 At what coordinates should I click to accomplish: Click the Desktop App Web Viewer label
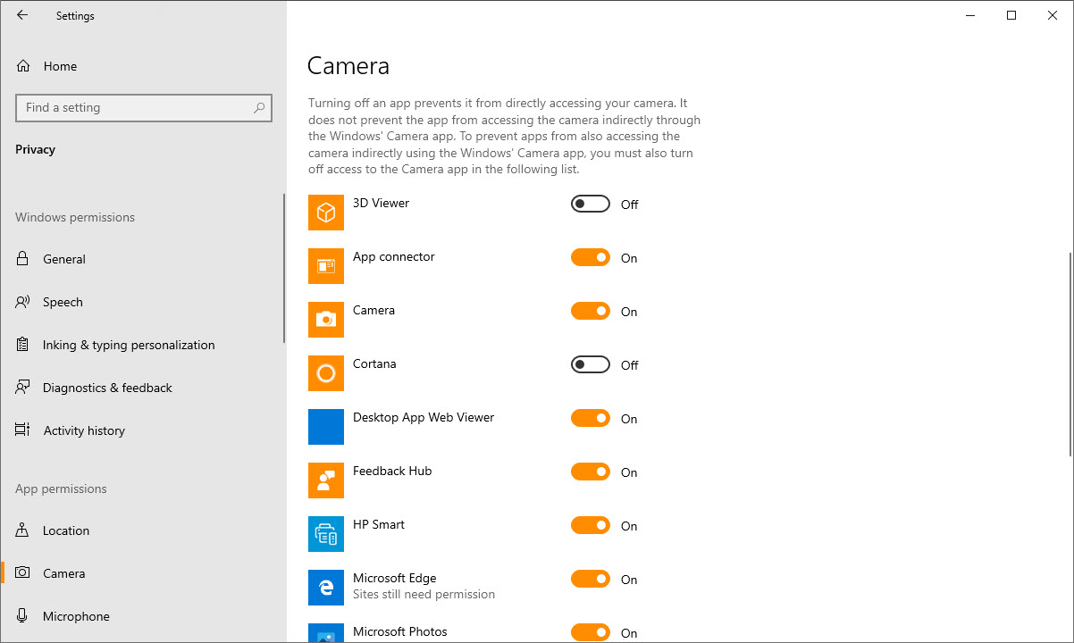coord(424,417)
